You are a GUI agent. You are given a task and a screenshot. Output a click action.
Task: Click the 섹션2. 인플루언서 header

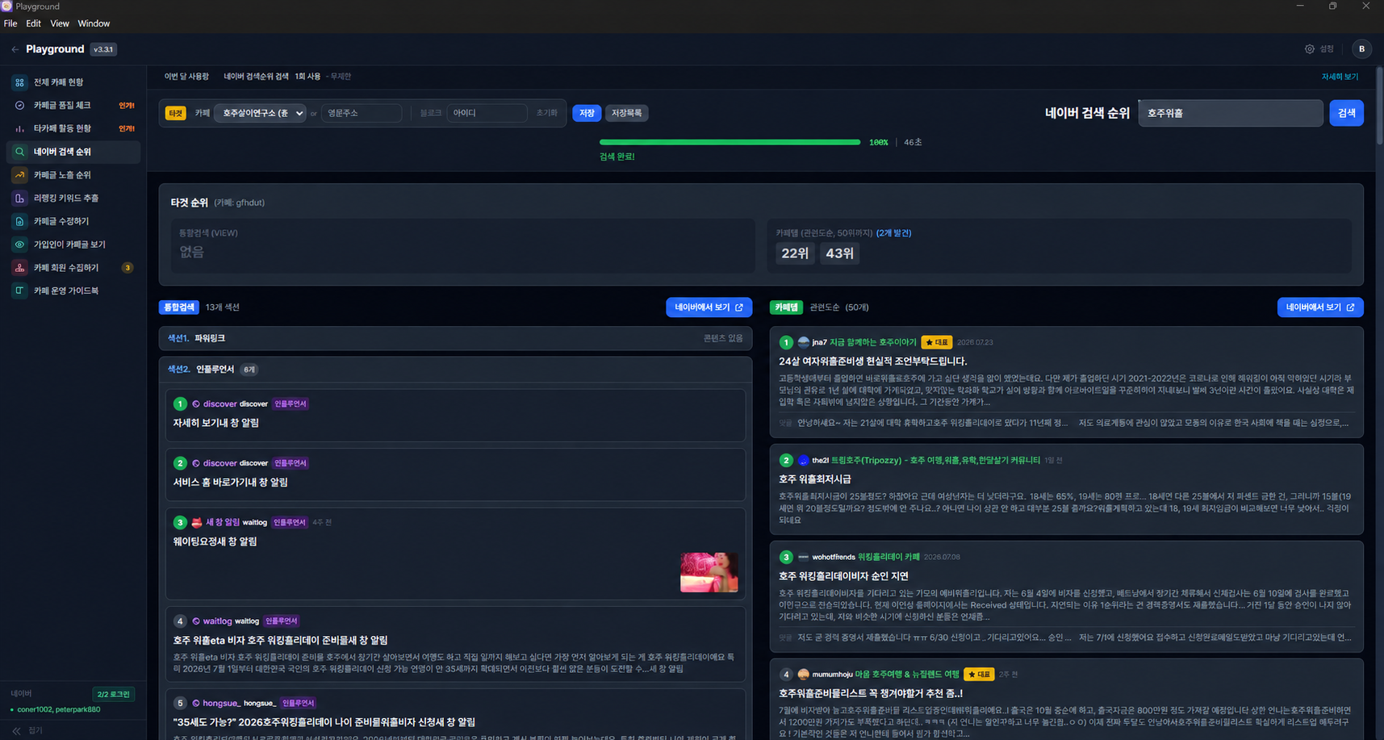point(455,370)
